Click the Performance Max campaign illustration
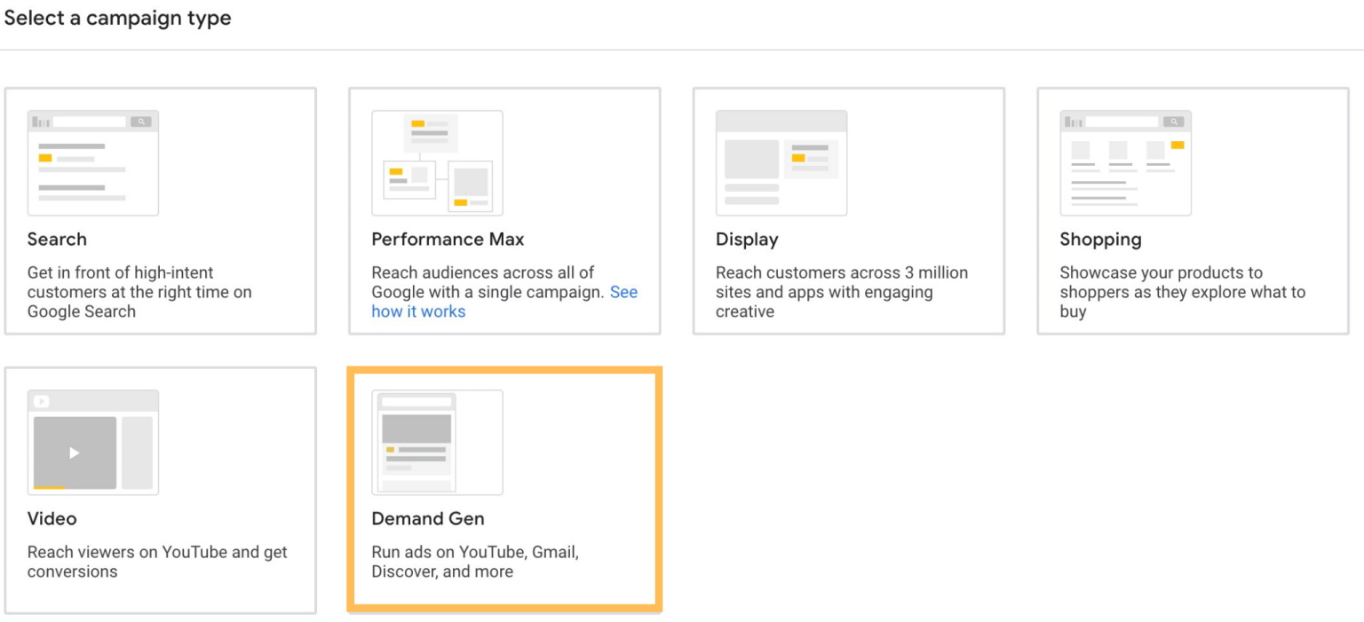 [437, 162]
